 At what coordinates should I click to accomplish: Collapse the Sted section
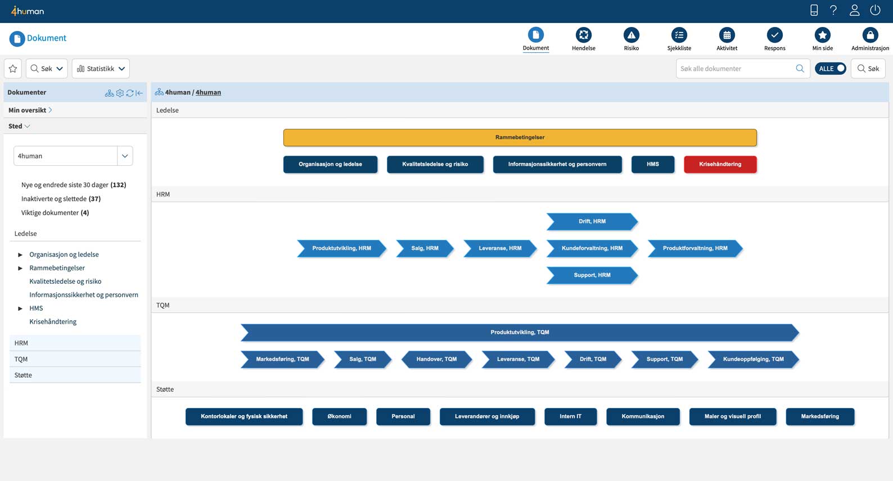pos(19,126)
